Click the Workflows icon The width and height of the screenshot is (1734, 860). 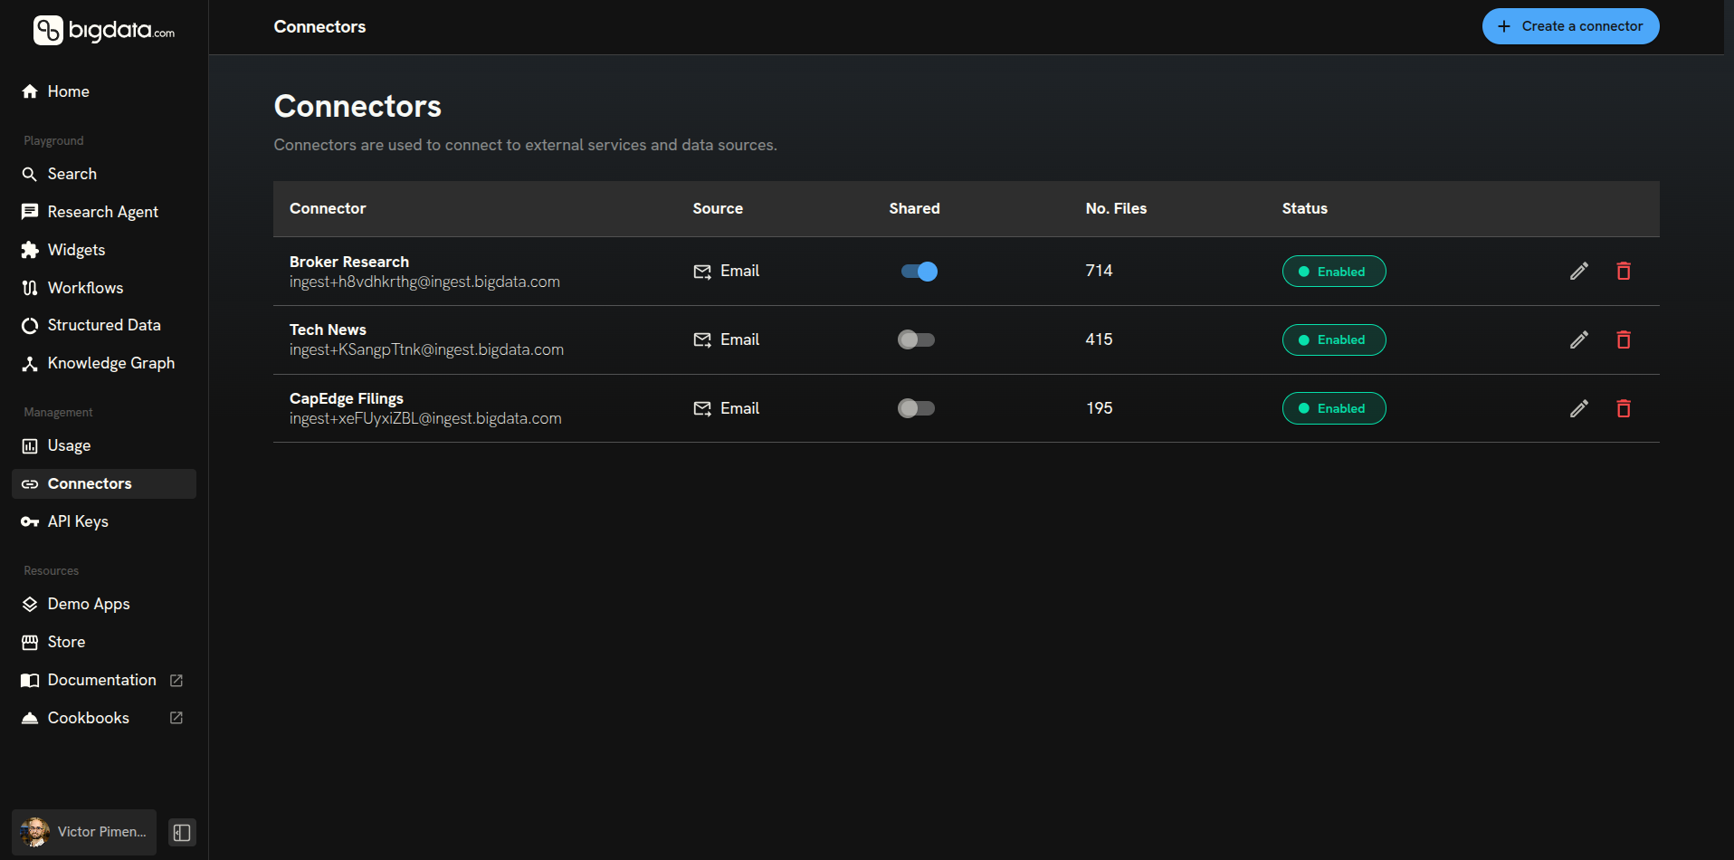(x=30, y=288)
